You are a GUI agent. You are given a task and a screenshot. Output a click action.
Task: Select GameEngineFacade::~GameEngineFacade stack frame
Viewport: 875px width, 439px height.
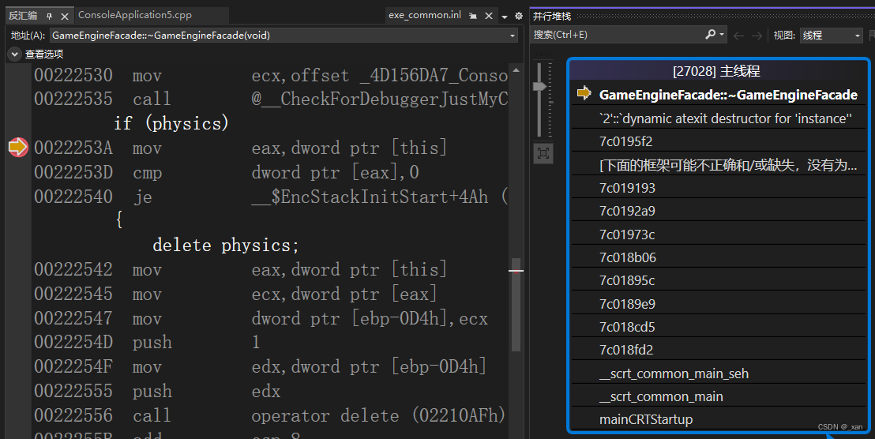(728, 95)
